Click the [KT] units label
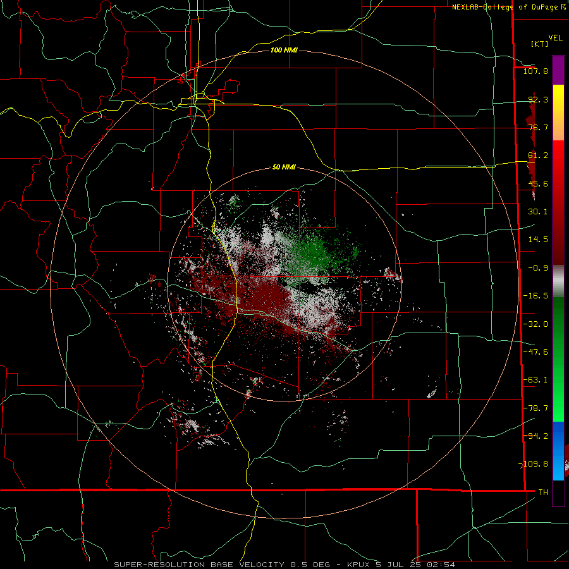The image size is (569, 569). (x=539, y=44)
